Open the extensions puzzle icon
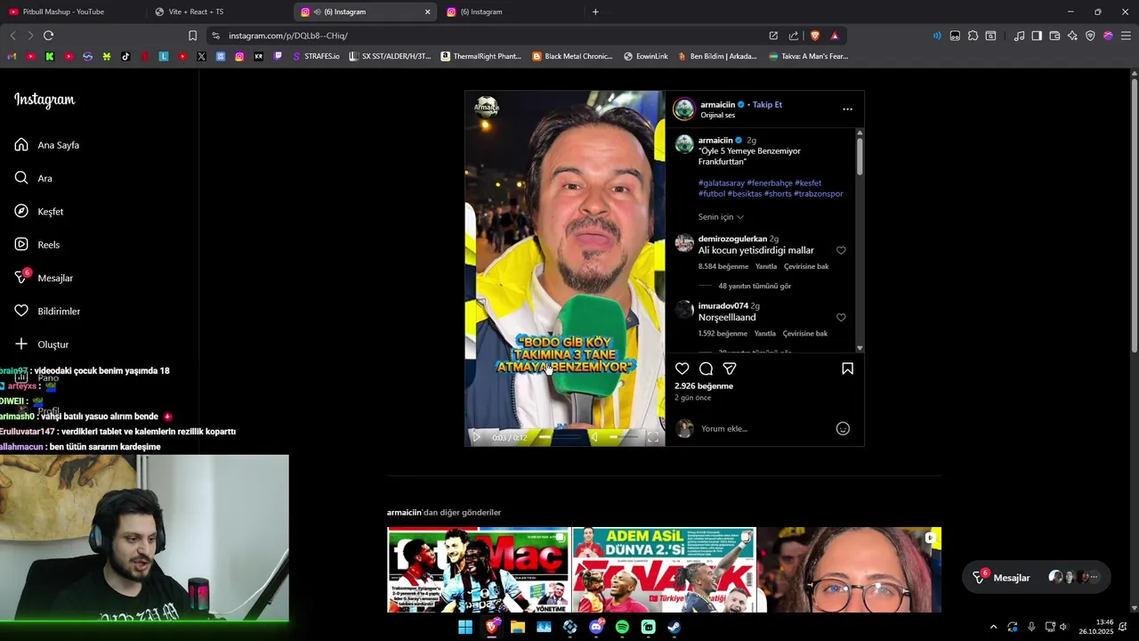This screenshot has height=641, width=1139. pos(973,36)
